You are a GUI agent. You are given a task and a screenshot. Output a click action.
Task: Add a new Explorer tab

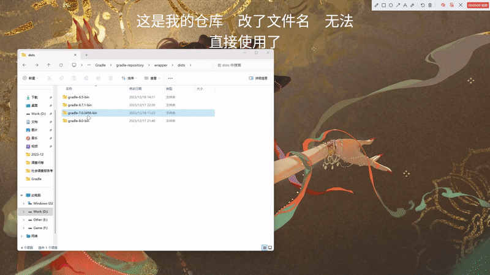(x=86, y=55)
